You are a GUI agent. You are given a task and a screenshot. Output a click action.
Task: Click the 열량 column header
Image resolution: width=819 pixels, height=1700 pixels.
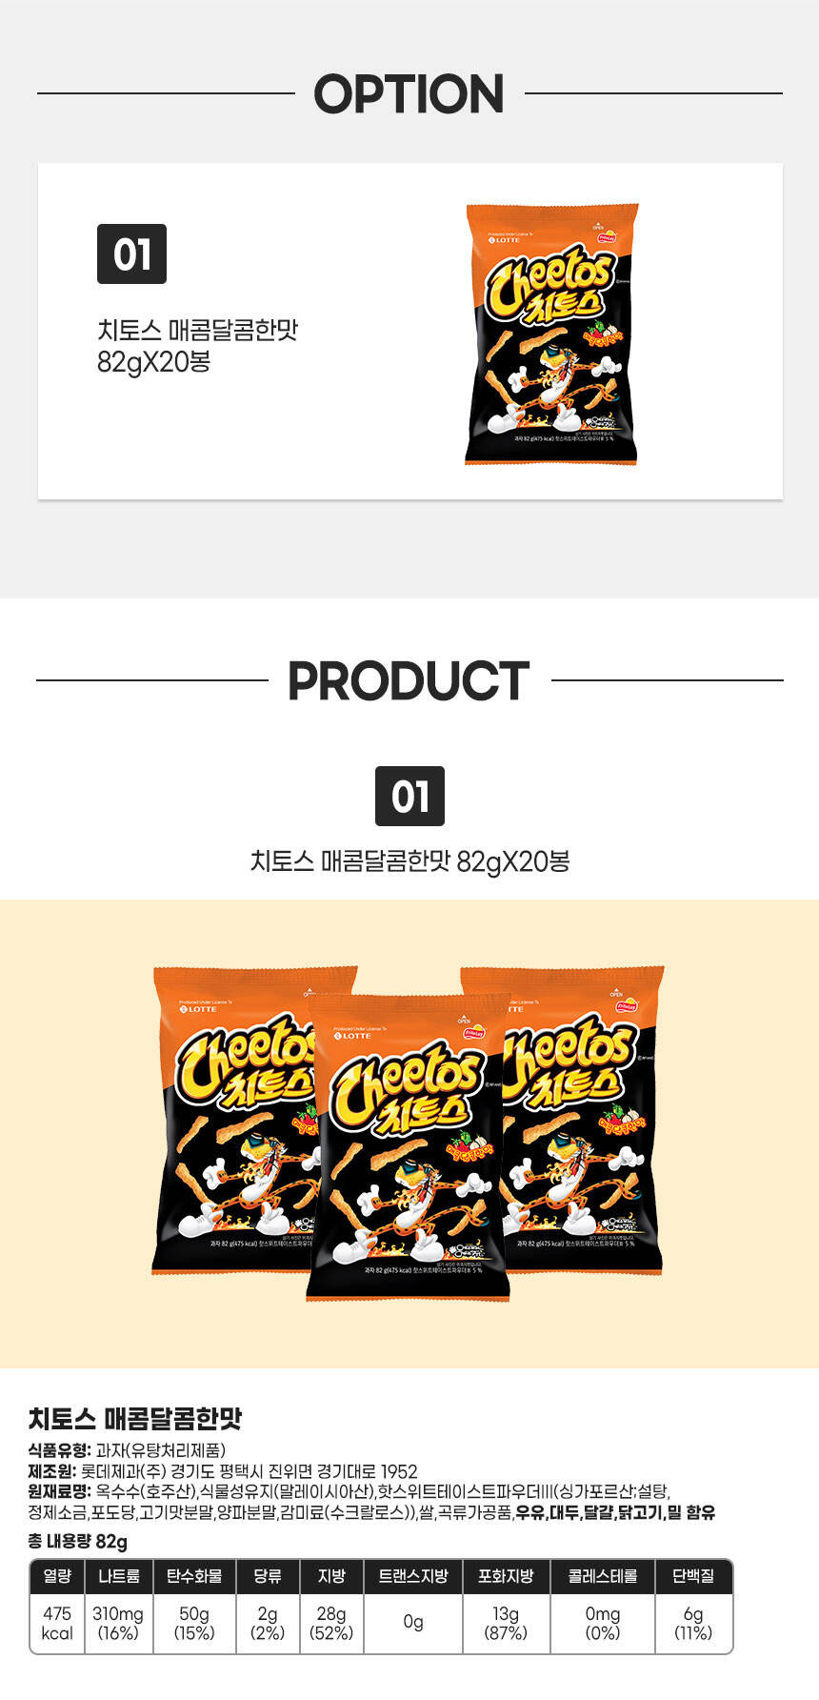[57, 1576]
